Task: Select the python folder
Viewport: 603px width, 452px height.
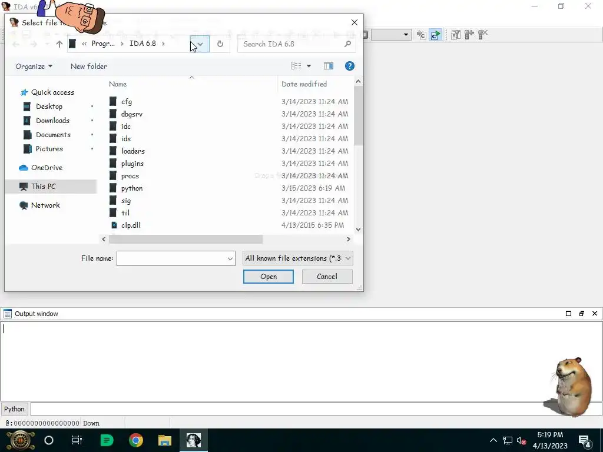Action: coord(131,188)
